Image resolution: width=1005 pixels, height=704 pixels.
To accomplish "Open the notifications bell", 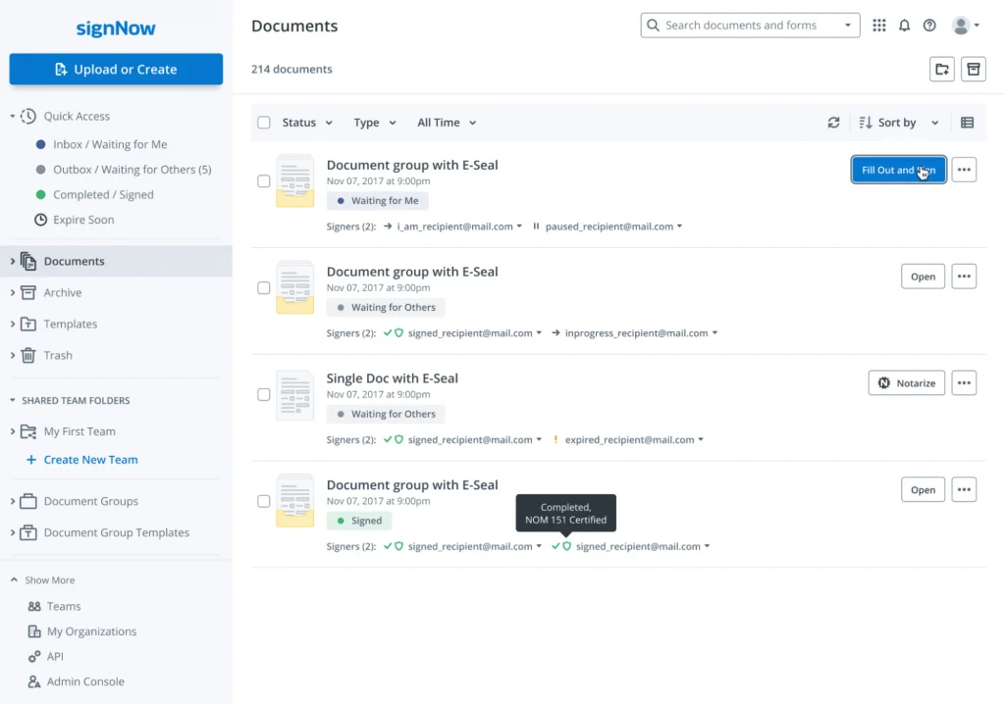I will (x=904, y=25).
